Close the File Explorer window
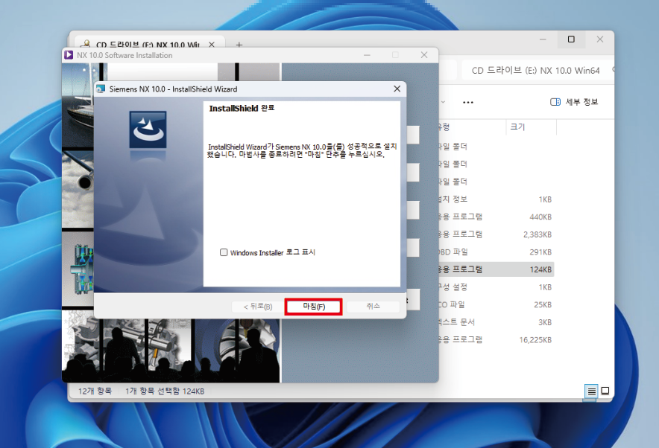659x448 pixels. point(600,39)
